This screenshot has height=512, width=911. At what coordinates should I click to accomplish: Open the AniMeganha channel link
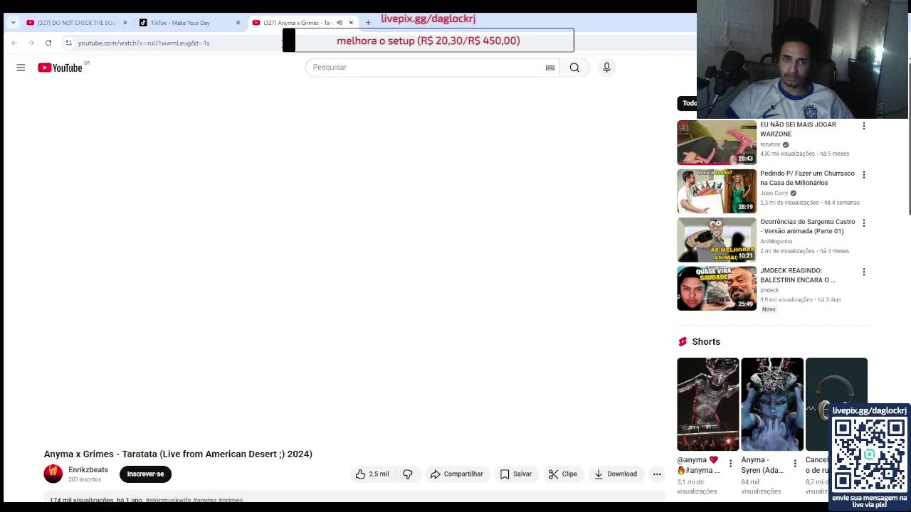tap(776, 242)
